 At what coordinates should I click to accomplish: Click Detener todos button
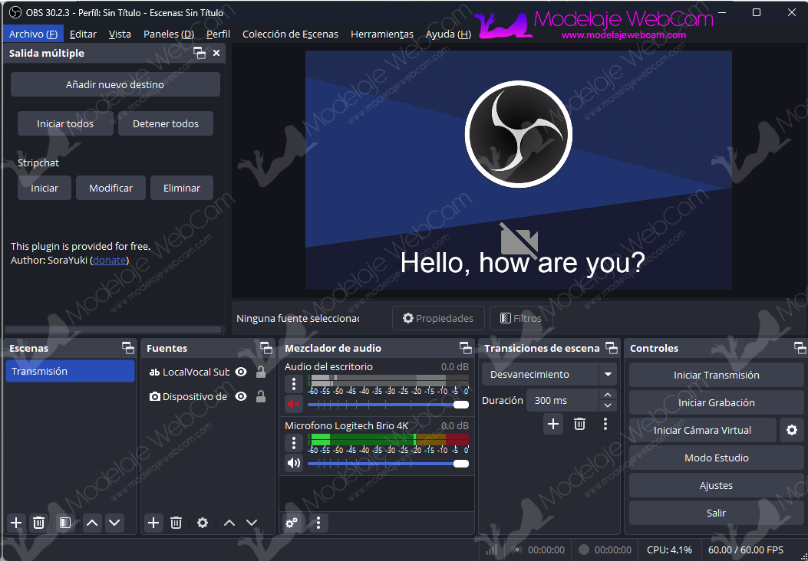click(166, 123)
